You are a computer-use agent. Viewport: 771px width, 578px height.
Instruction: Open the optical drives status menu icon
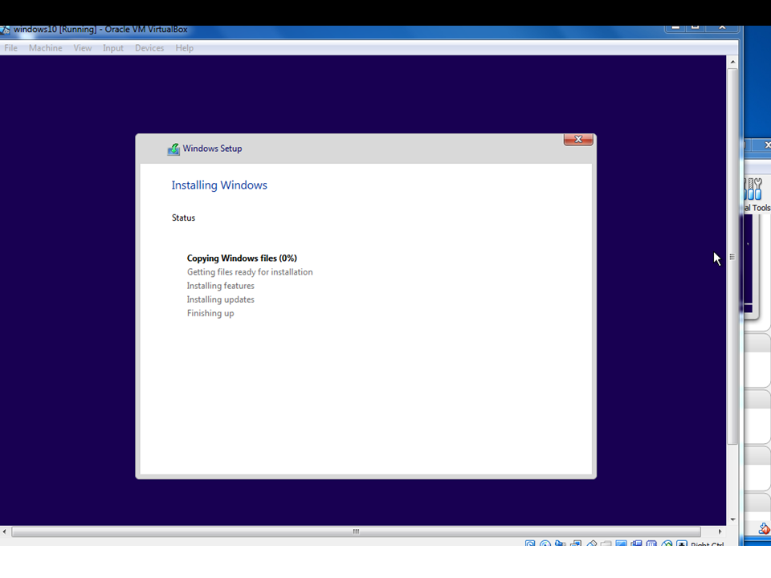coord(545,544)
